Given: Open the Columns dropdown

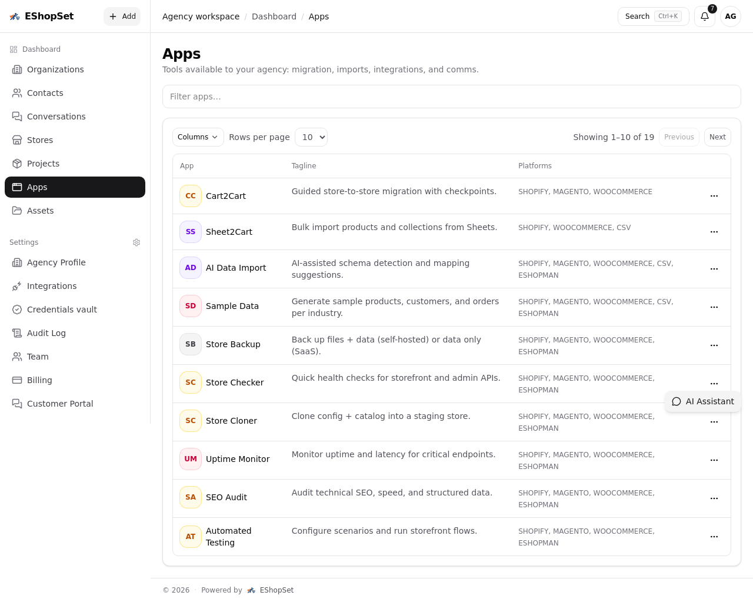Looking at the screenshot, I should [x=198, y=137].
